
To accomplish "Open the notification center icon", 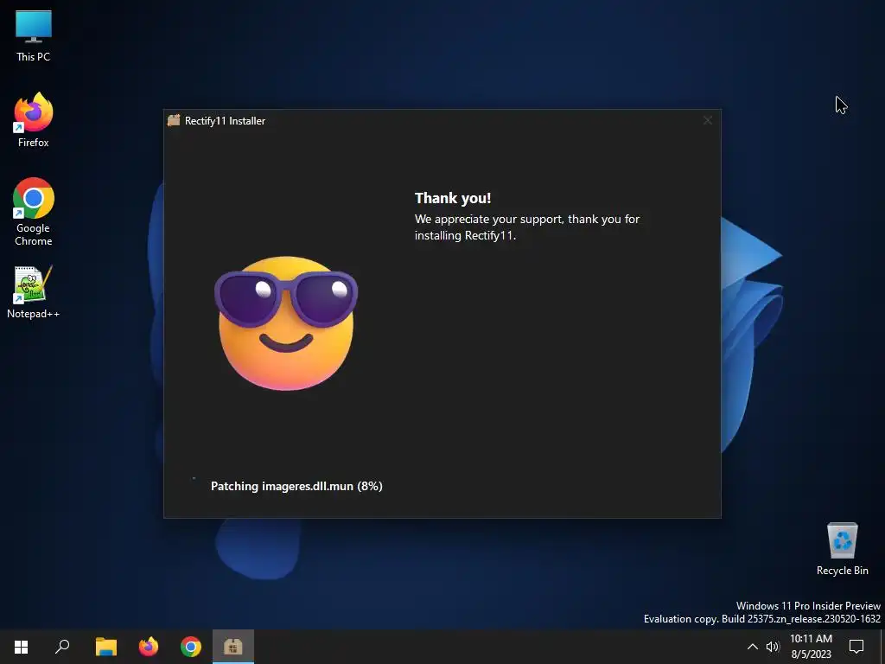I will point(856,647).
